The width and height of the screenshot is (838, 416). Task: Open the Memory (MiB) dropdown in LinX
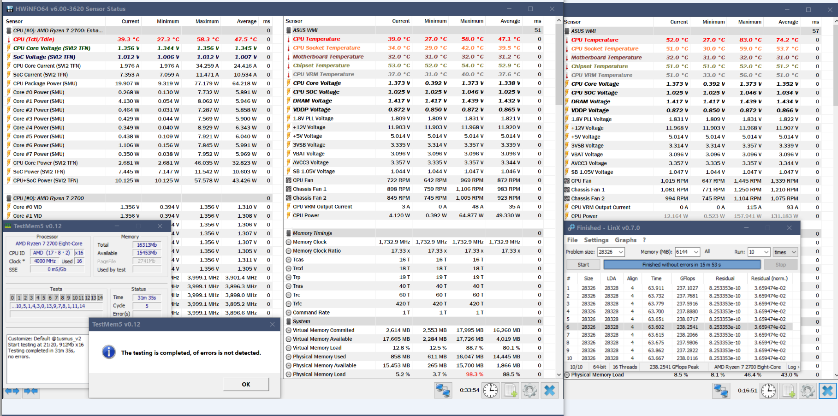[696, 252]
